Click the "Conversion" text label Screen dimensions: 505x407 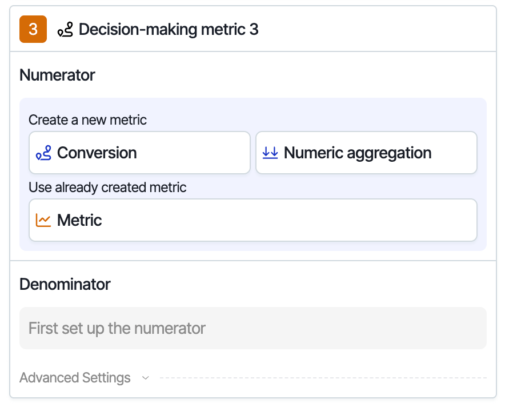[x=97, y=153]
